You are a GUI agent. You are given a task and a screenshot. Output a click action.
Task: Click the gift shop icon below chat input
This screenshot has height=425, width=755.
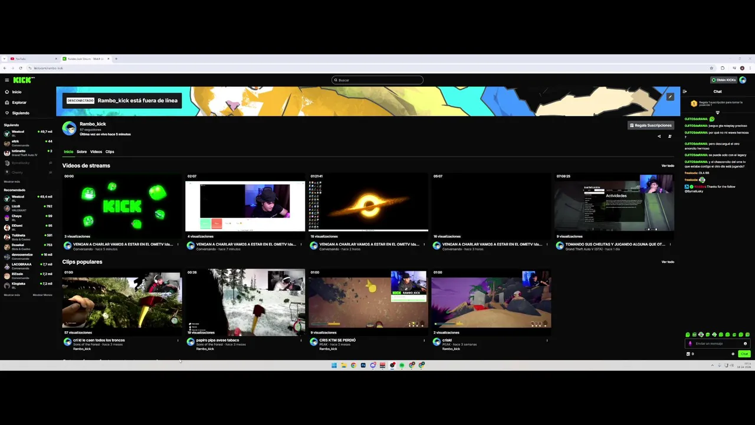tap(688, 354)
